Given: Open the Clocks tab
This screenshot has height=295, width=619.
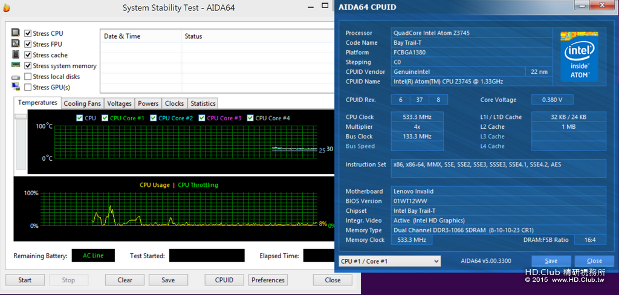Looking at the screenshot, I should pyautogui.click(x=175, y=103).
